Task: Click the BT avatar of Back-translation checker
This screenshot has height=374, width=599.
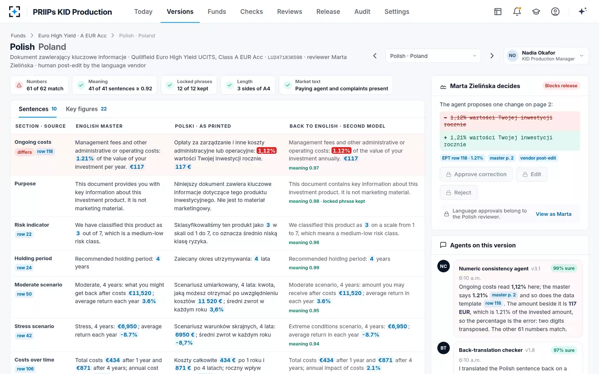Action: [x=444, y=348]
